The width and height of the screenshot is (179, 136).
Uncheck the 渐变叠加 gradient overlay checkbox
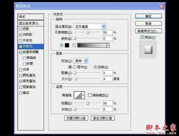coord(21,81)
